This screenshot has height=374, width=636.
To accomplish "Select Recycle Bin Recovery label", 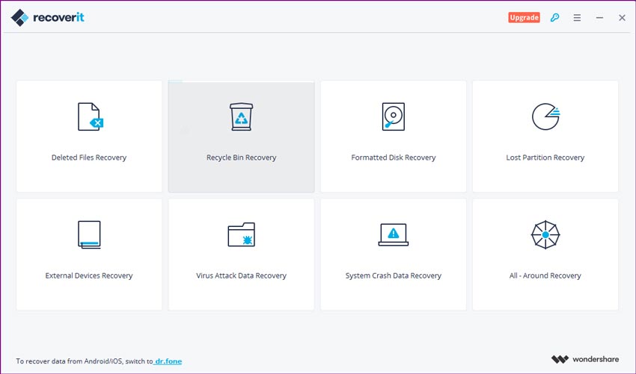I will click(242, 158).
